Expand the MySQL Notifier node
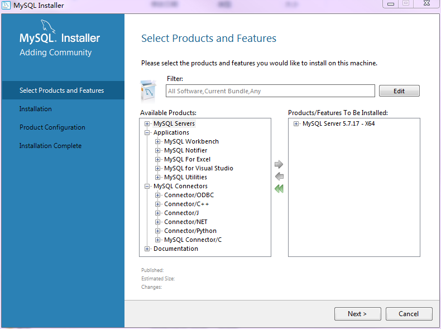 [157, 151]
